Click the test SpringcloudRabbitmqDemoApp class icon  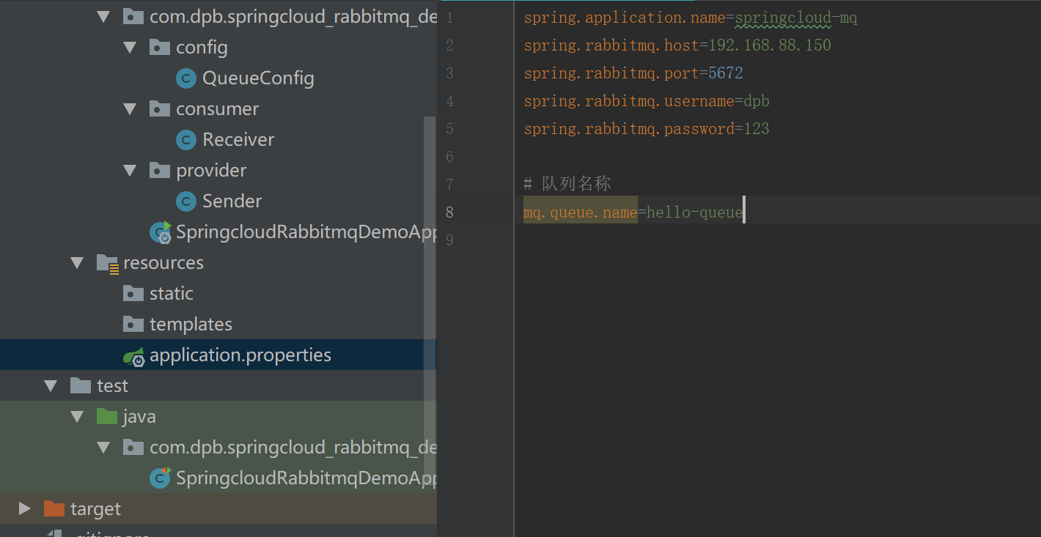click(x=160, y=478)
